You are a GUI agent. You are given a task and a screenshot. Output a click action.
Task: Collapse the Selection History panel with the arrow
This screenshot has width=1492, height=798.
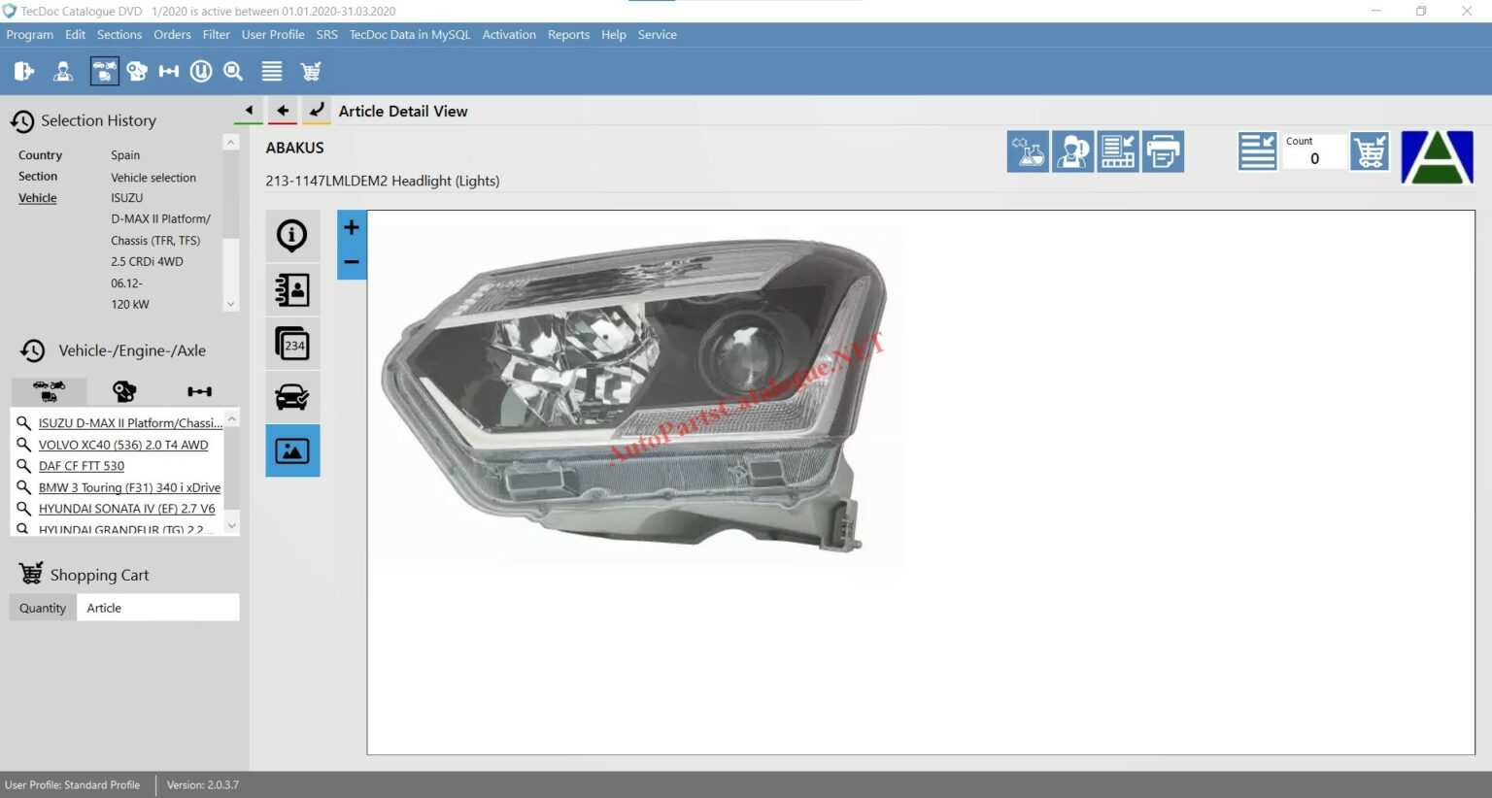pos(248,111)
